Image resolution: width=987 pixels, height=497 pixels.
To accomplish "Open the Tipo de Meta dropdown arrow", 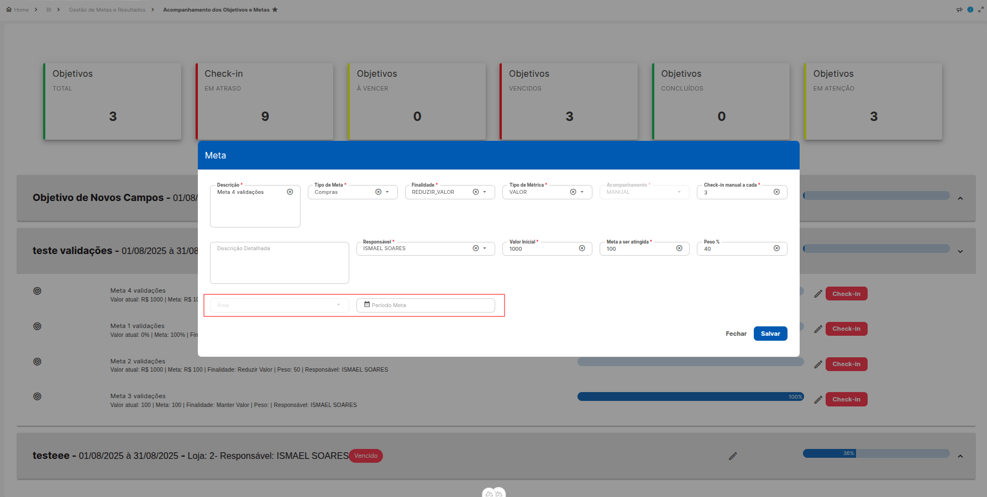I will [x=387, y=192].
